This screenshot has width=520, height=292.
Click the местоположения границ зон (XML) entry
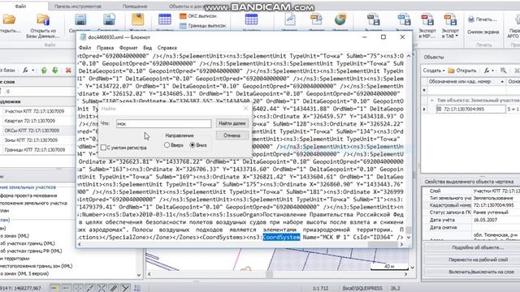tap(36, 266)
